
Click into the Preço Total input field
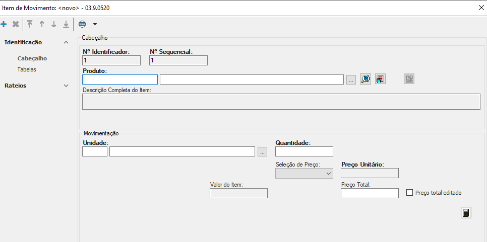(x=370, y=193)
